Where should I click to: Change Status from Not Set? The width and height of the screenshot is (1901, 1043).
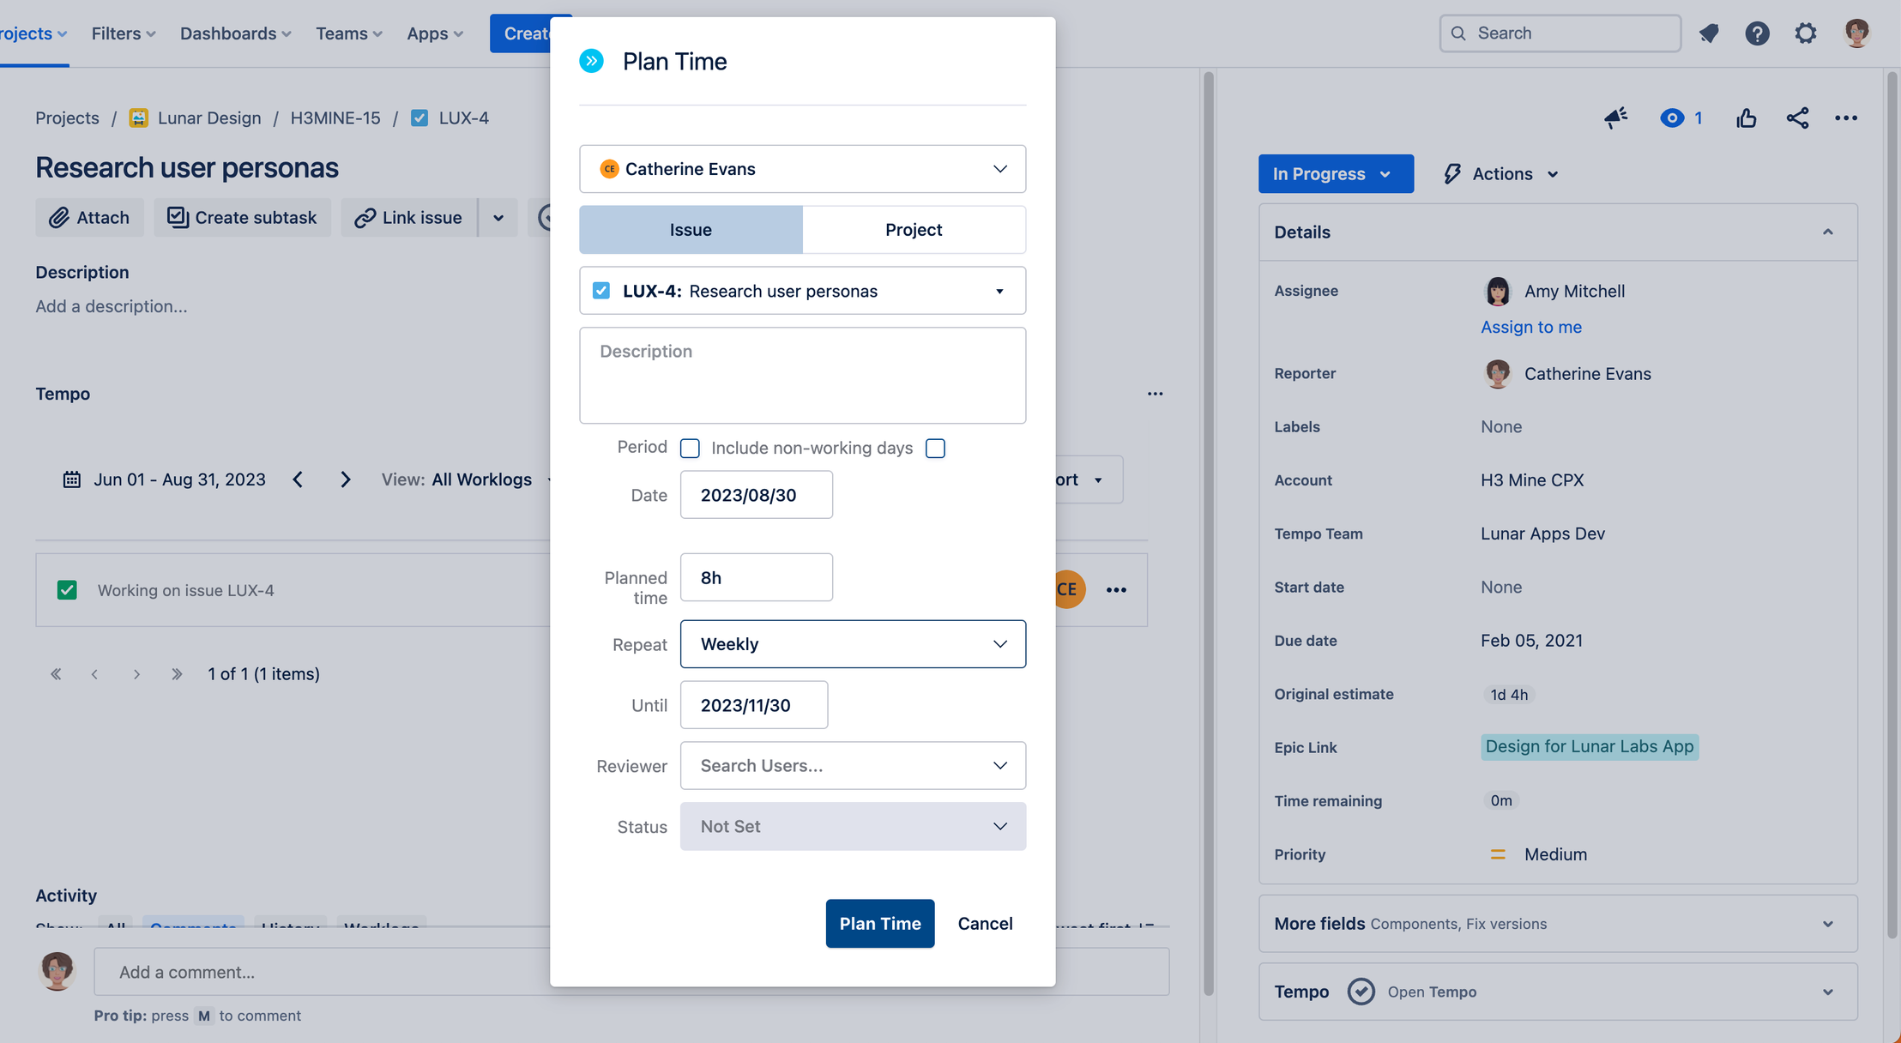tap(852, 826)
